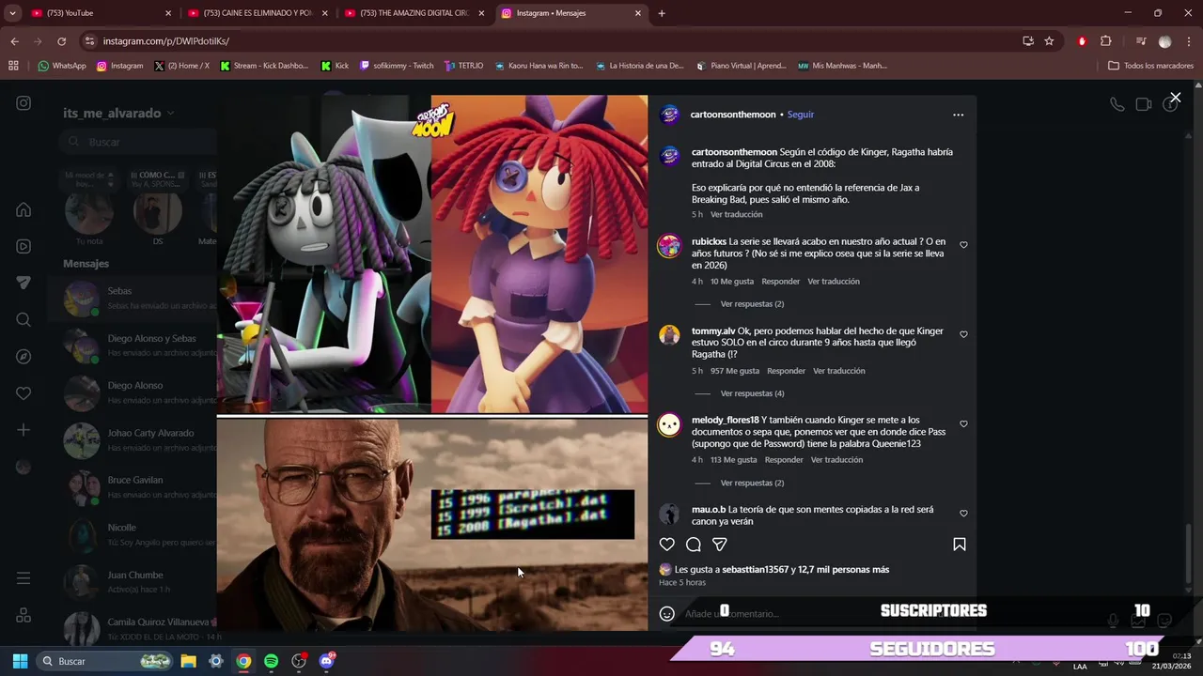This screenshot has height=676, width=1203.
Task: Switch to THE AMAZING DIGITAL CIRCUS tab
Action: [413, 13]
